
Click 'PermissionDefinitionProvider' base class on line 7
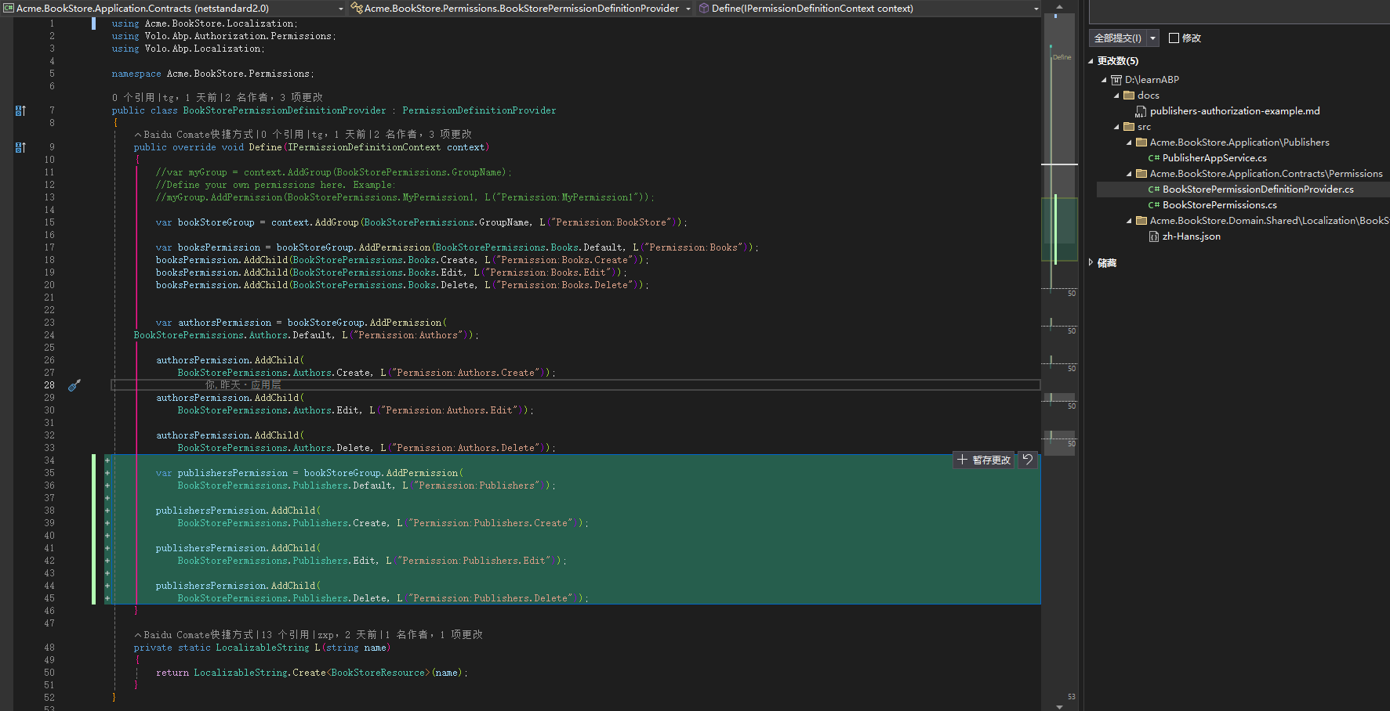click(479, 110)
